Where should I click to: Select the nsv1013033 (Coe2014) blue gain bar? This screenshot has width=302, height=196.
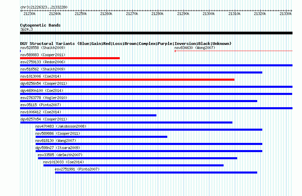133,165
